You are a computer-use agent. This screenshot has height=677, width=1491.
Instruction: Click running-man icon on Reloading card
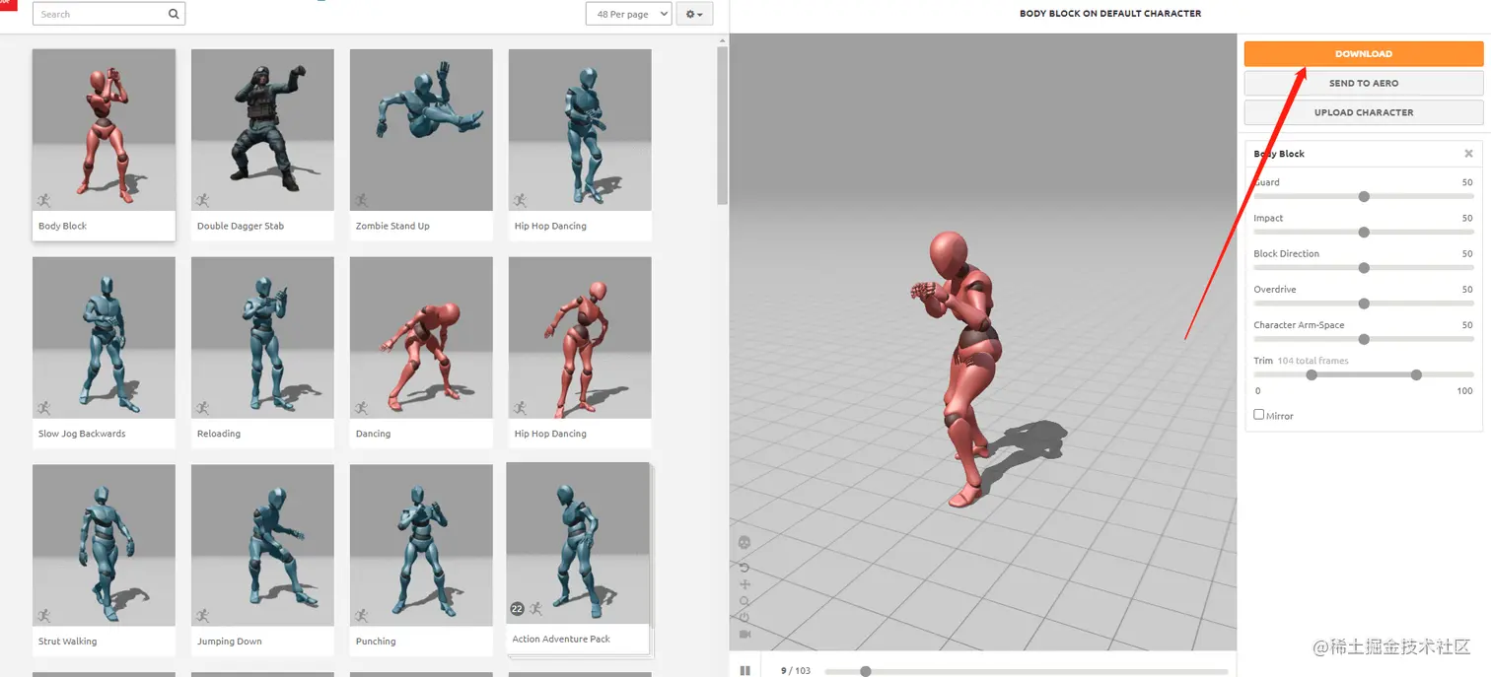pos(203,408)
